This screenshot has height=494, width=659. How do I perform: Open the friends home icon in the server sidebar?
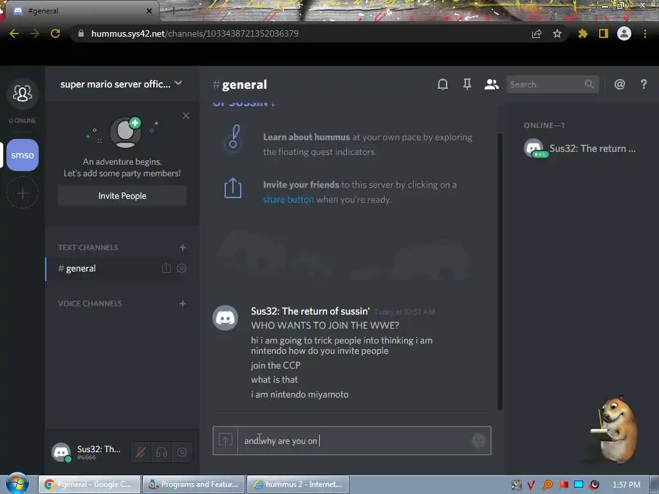(x=23, y=93)
